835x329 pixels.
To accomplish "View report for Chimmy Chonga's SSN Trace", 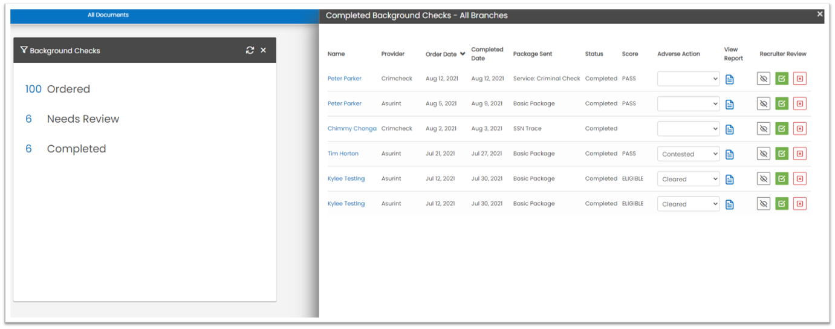I will click(729, 129).
